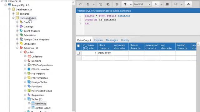Click the Edit pencil icon

(x=176, y=4)
